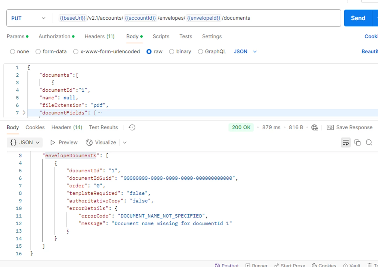378x267 pixels.
Task: Click the 879 ms response time
Action: click(271, 127)
